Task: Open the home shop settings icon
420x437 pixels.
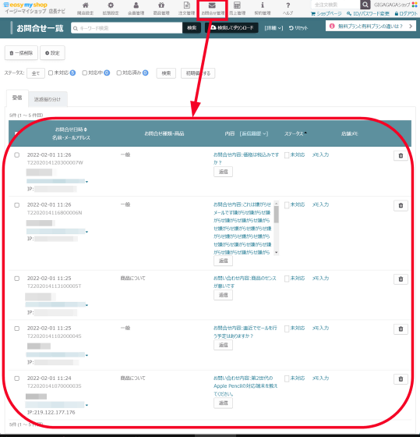Action: (85, 5)
